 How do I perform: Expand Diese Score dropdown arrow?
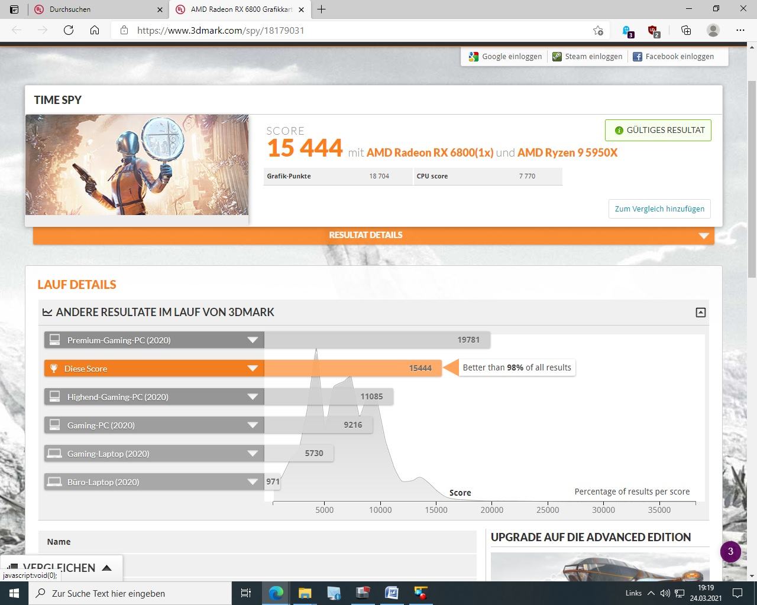pyautogui.click(x=253, y=368)
